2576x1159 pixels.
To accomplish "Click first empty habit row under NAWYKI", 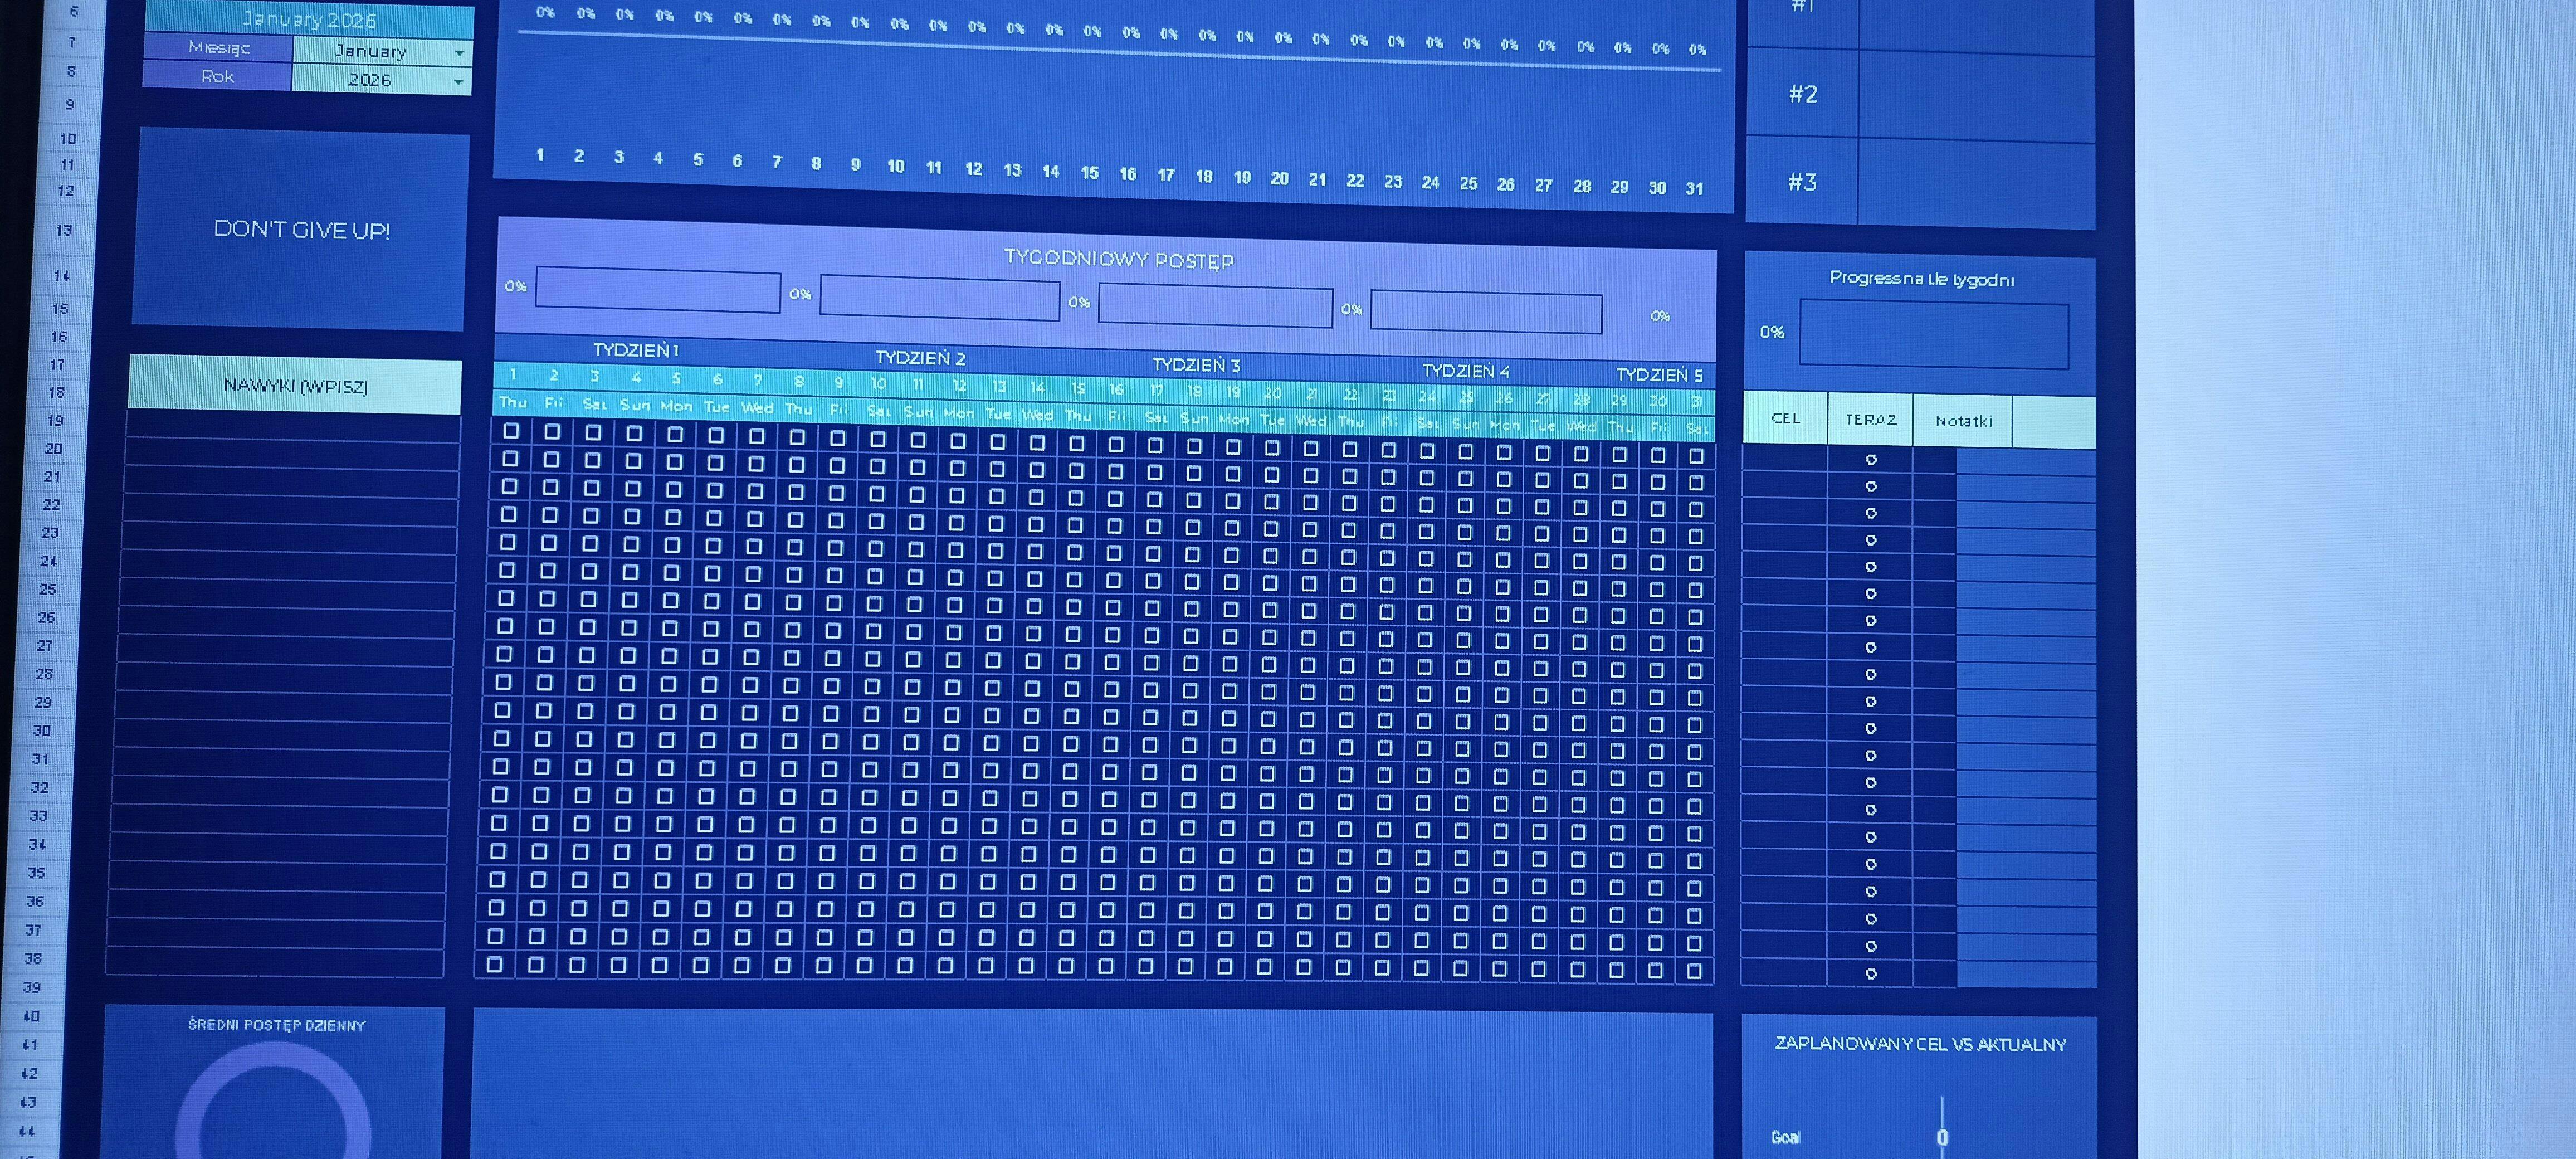I will pyautogui.click(x=292, y=427).
